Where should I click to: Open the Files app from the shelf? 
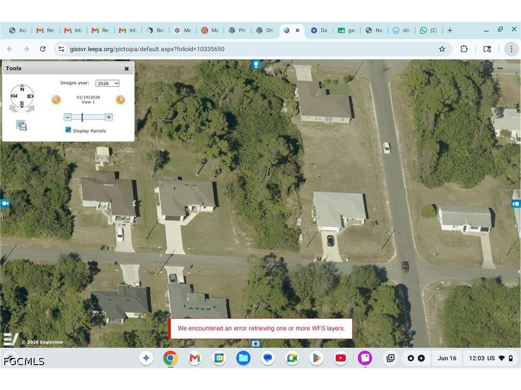tap(244, 358)
